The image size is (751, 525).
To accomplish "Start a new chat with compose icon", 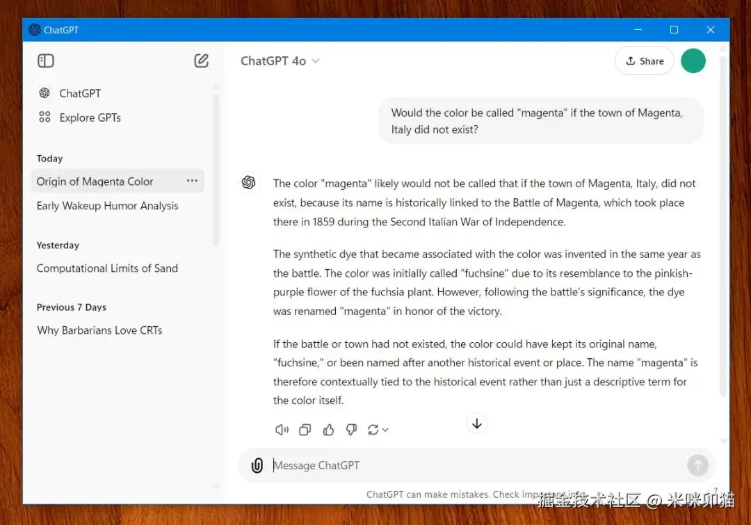I will 201,60.
